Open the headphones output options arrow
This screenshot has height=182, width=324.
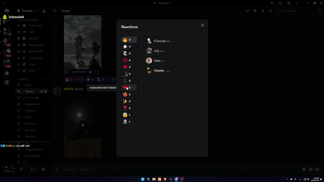(37, 169)
